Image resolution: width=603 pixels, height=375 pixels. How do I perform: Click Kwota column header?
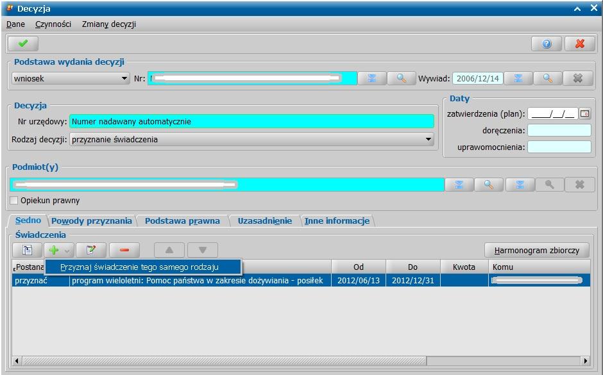coord(464,267)
